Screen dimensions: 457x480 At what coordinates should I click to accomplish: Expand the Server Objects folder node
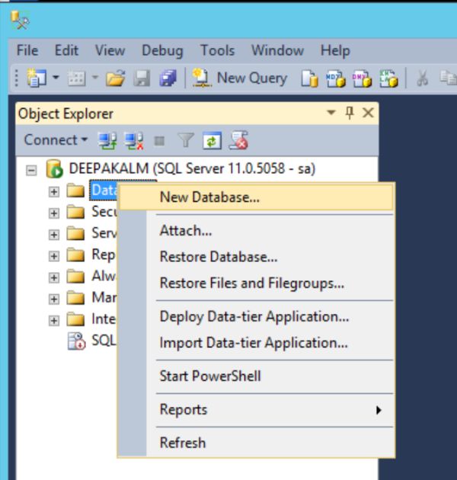coord(54,235)
